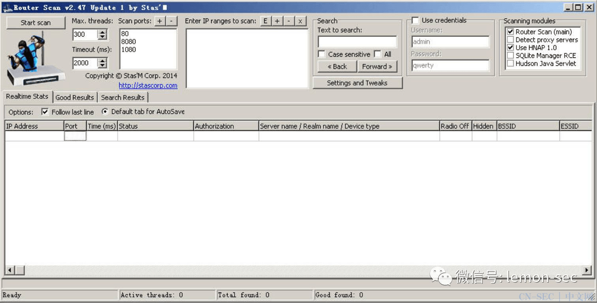
Task: Select port 1080 in scan ports list
Action: [x=128, y=50]
